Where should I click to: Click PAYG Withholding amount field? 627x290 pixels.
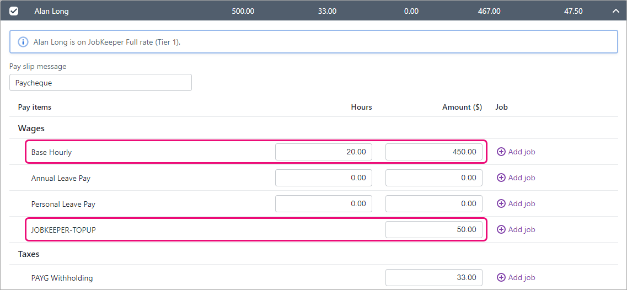[434, 277]
